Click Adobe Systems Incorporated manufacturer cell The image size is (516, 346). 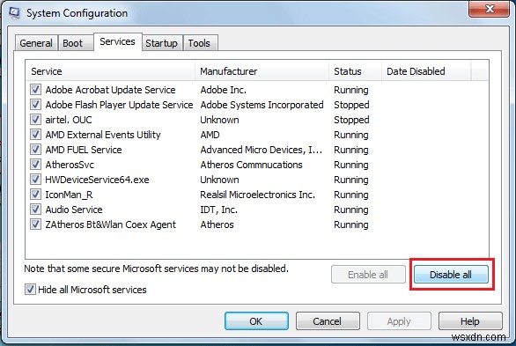coord(262,105)
